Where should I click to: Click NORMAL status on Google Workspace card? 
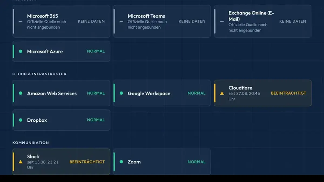pos(197,93)
